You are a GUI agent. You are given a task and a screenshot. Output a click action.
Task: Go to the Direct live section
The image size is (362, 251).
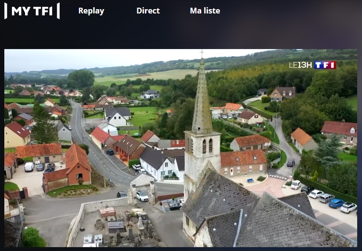[x=148, y=11]
